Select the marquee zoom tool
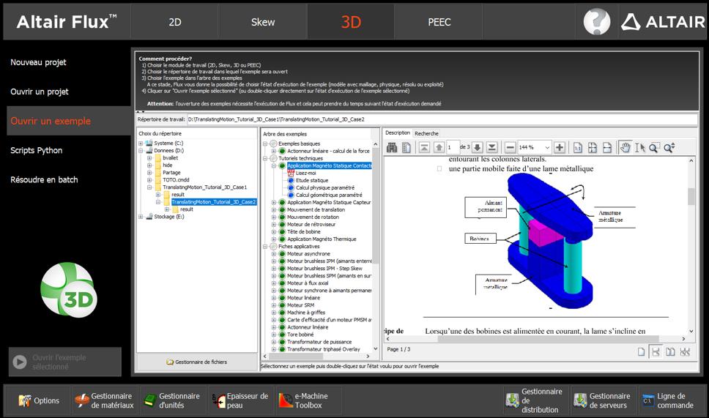The height and width of the screenshot is (418, 709). 654,148
